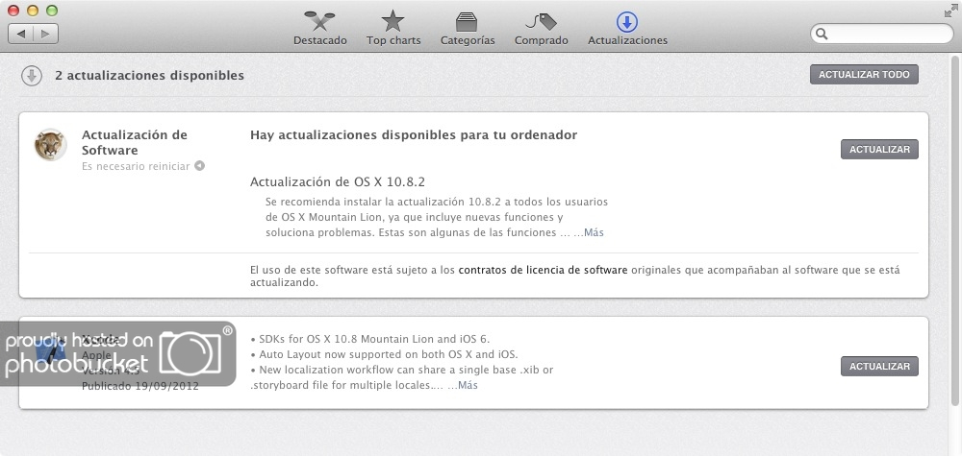Click the vertical scrollbar
The width and height of the screenshot is (962, 456).
coord(954,229)
